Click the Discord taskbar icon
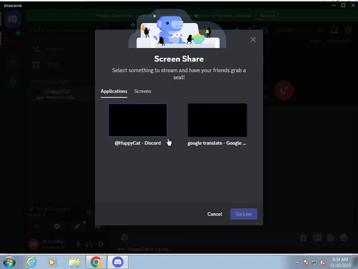This screenshot has height=269, width=358. [118, 262]
